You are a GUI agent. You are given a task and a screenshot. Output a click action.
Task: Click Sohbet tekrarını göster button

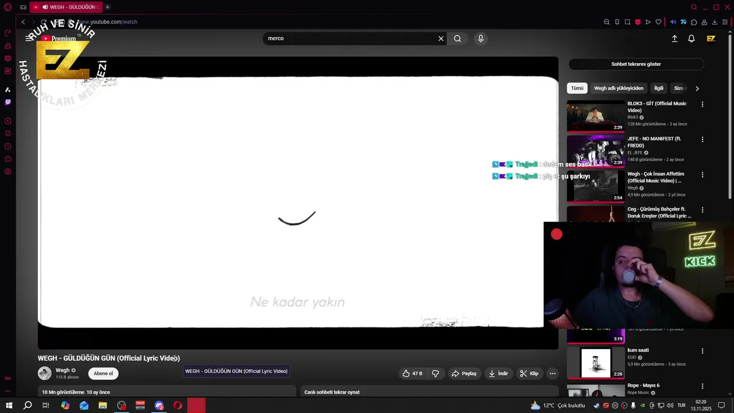point(636,64)
